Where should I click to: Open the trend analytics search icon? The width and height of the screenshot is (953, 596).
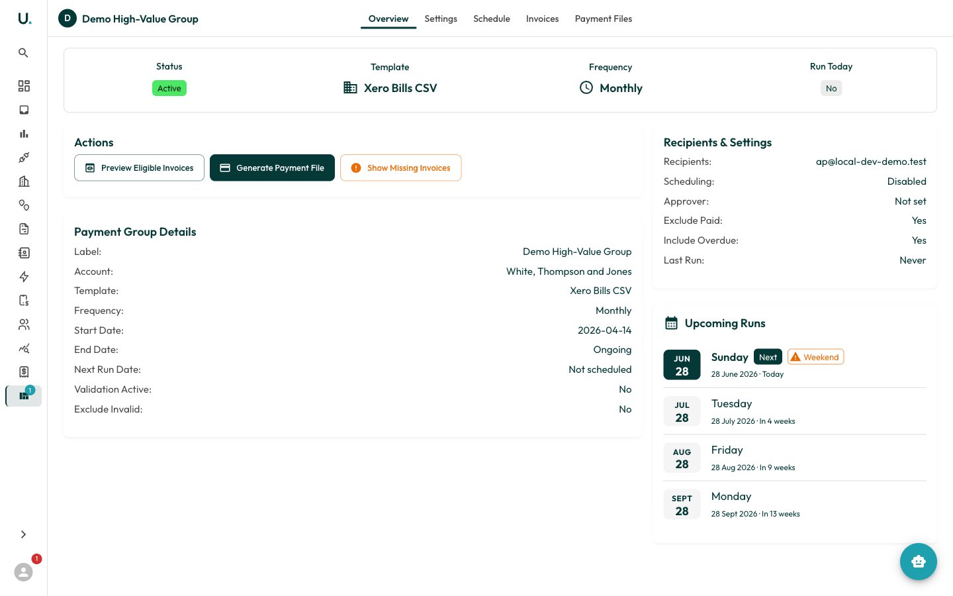click(24, 348)
